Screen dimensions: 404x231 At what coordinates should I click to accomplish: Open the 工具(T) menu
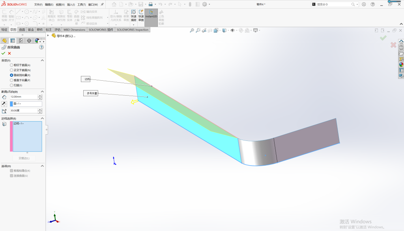[81, 5]
